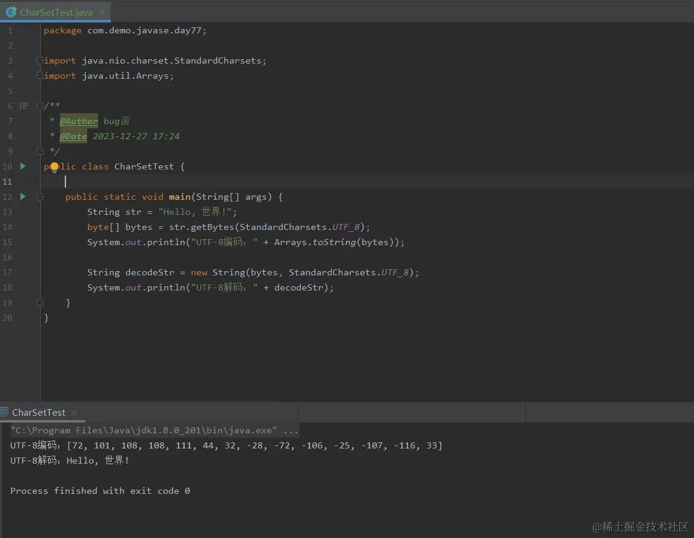
Task: Click the date 2023-12-27 17:24 in comment
Action: tap(136, 136)
